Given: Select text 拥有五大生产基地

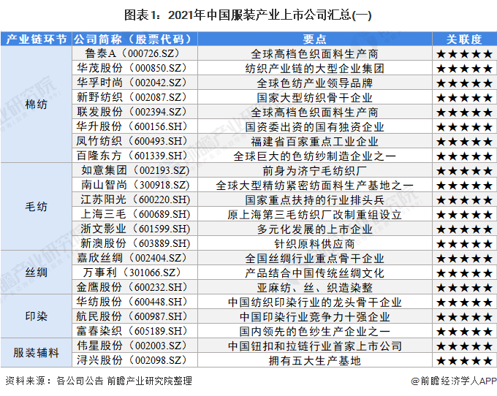Looking at the screenshot, I should [x=315, y=360].
